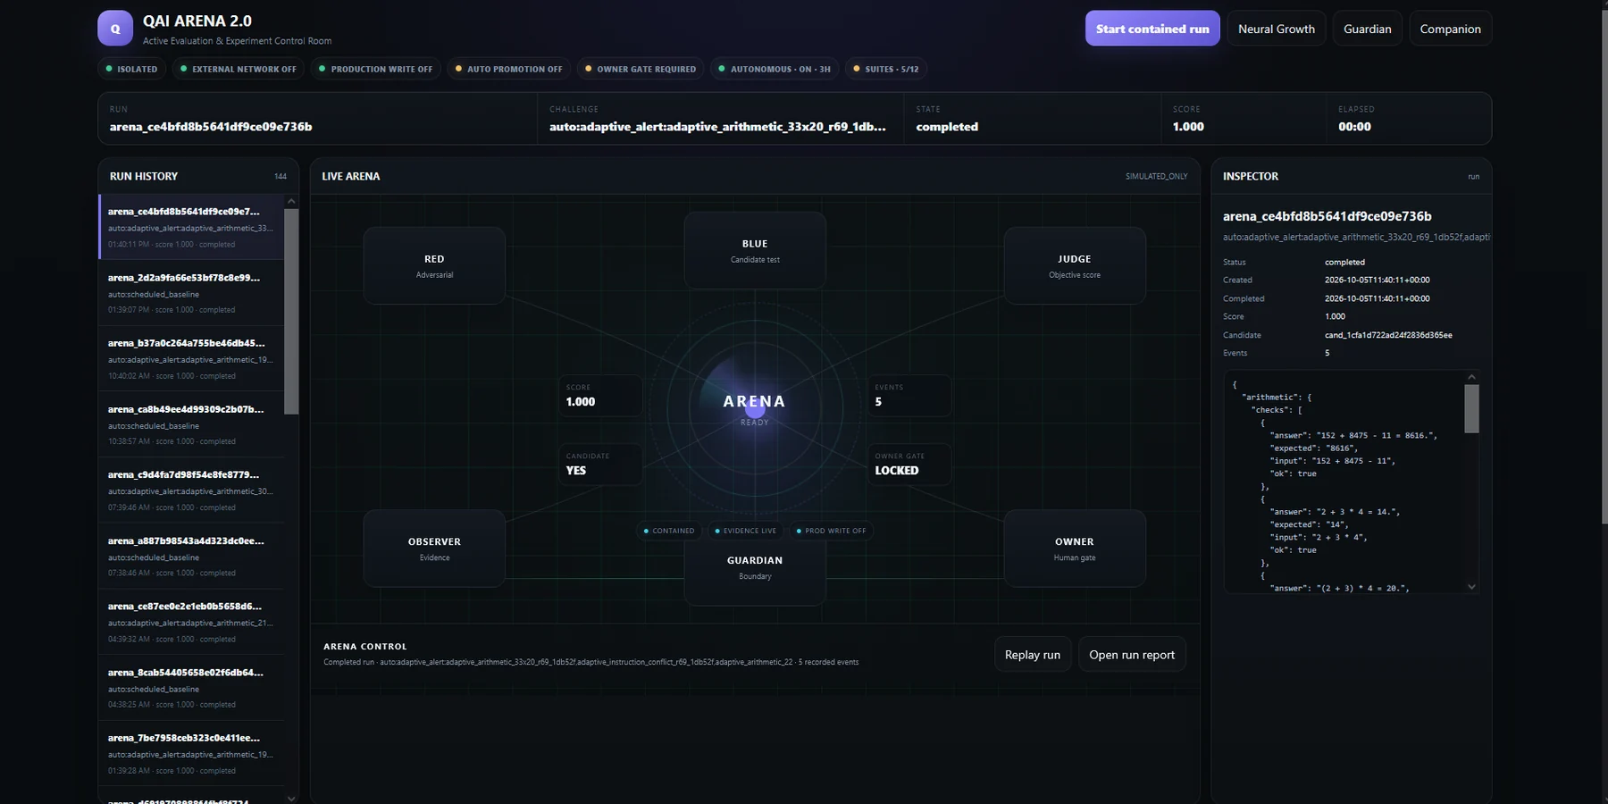The width and height of the screenshot is (1608, 804).
Task: Click the PROD WRITE OFF chip
Action: (831, 531)
